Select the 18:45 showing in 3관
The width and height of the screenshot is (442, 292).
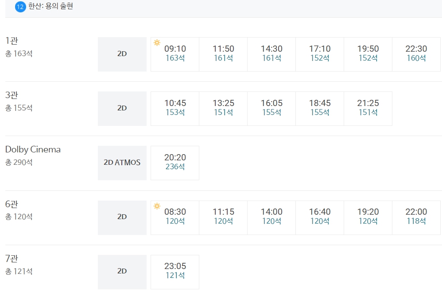click(320, 109)
